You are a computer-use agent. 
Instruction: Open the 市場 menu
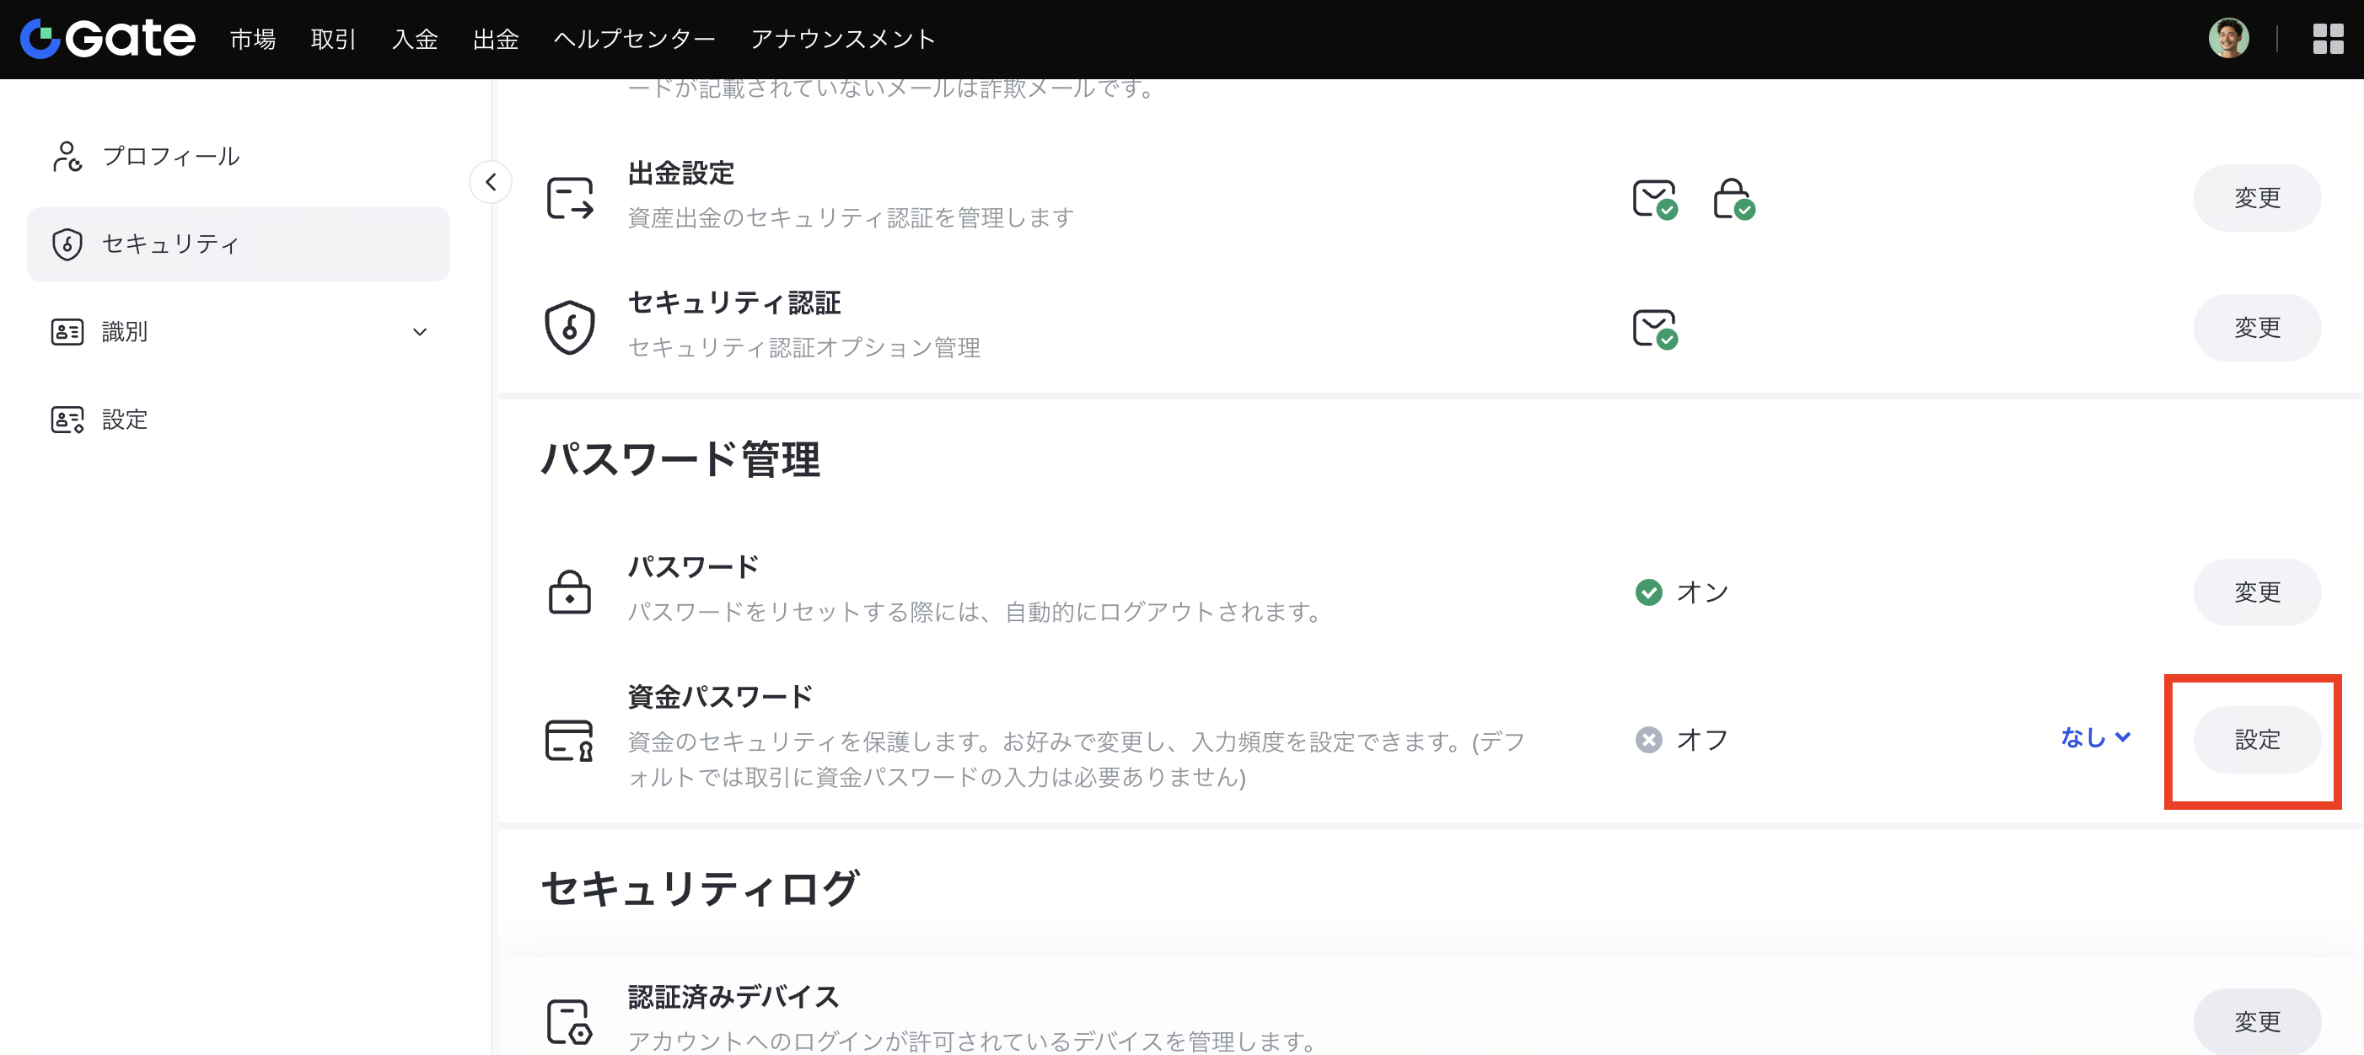tap(252, 39)
